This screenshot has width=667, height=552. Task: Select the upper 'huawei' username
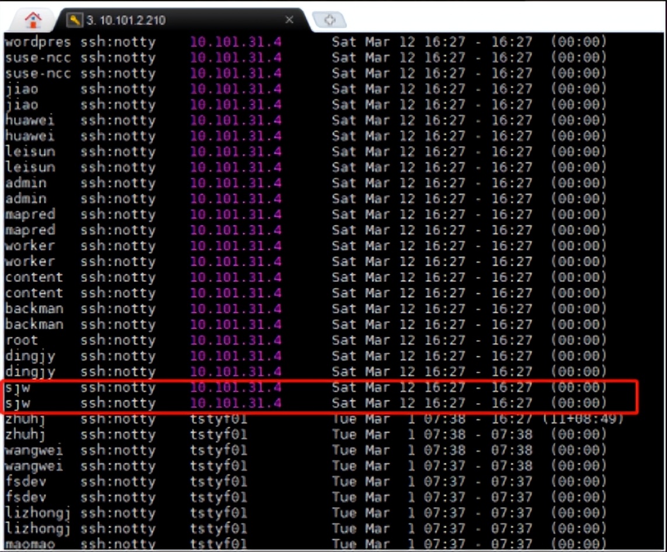tap(30, 120)
